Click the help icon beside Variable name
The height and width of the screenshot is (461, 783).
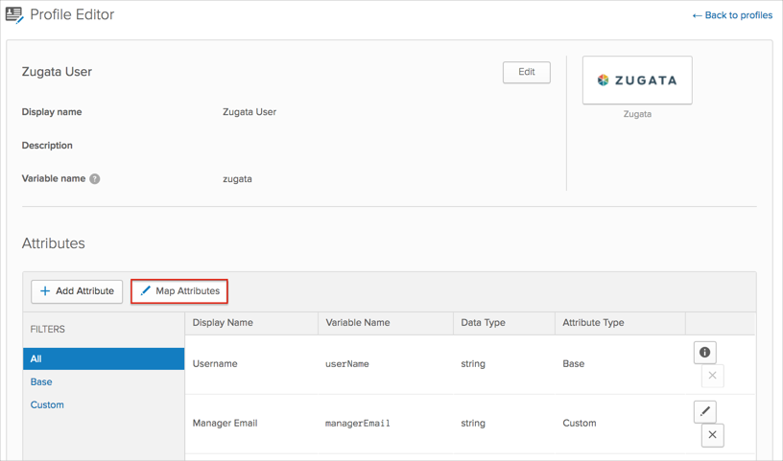pyautogui.click(x=95, y=179)
